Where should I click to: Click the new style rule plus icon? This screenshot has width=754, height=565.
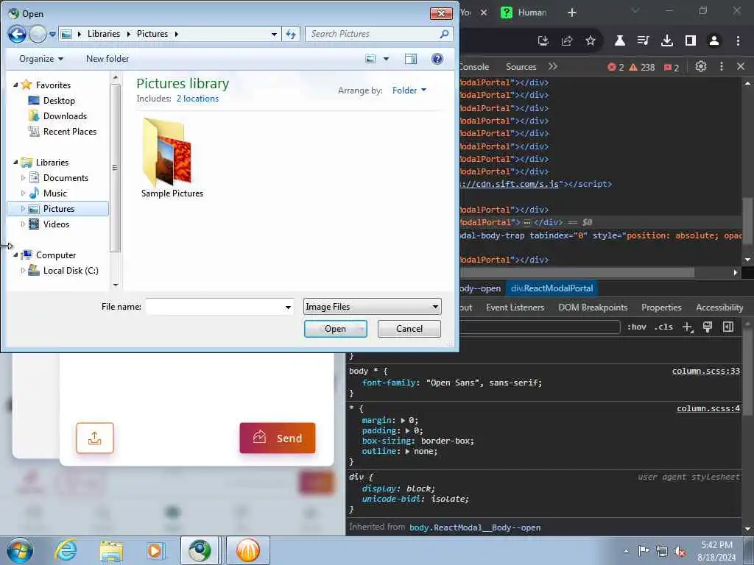coord(688,327)
